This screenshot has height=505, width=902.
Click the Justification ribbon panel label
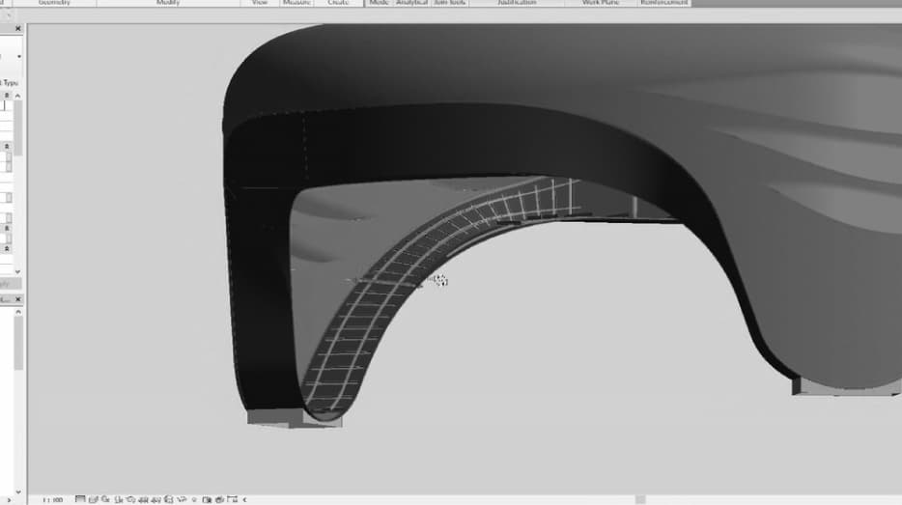[517, 3]
